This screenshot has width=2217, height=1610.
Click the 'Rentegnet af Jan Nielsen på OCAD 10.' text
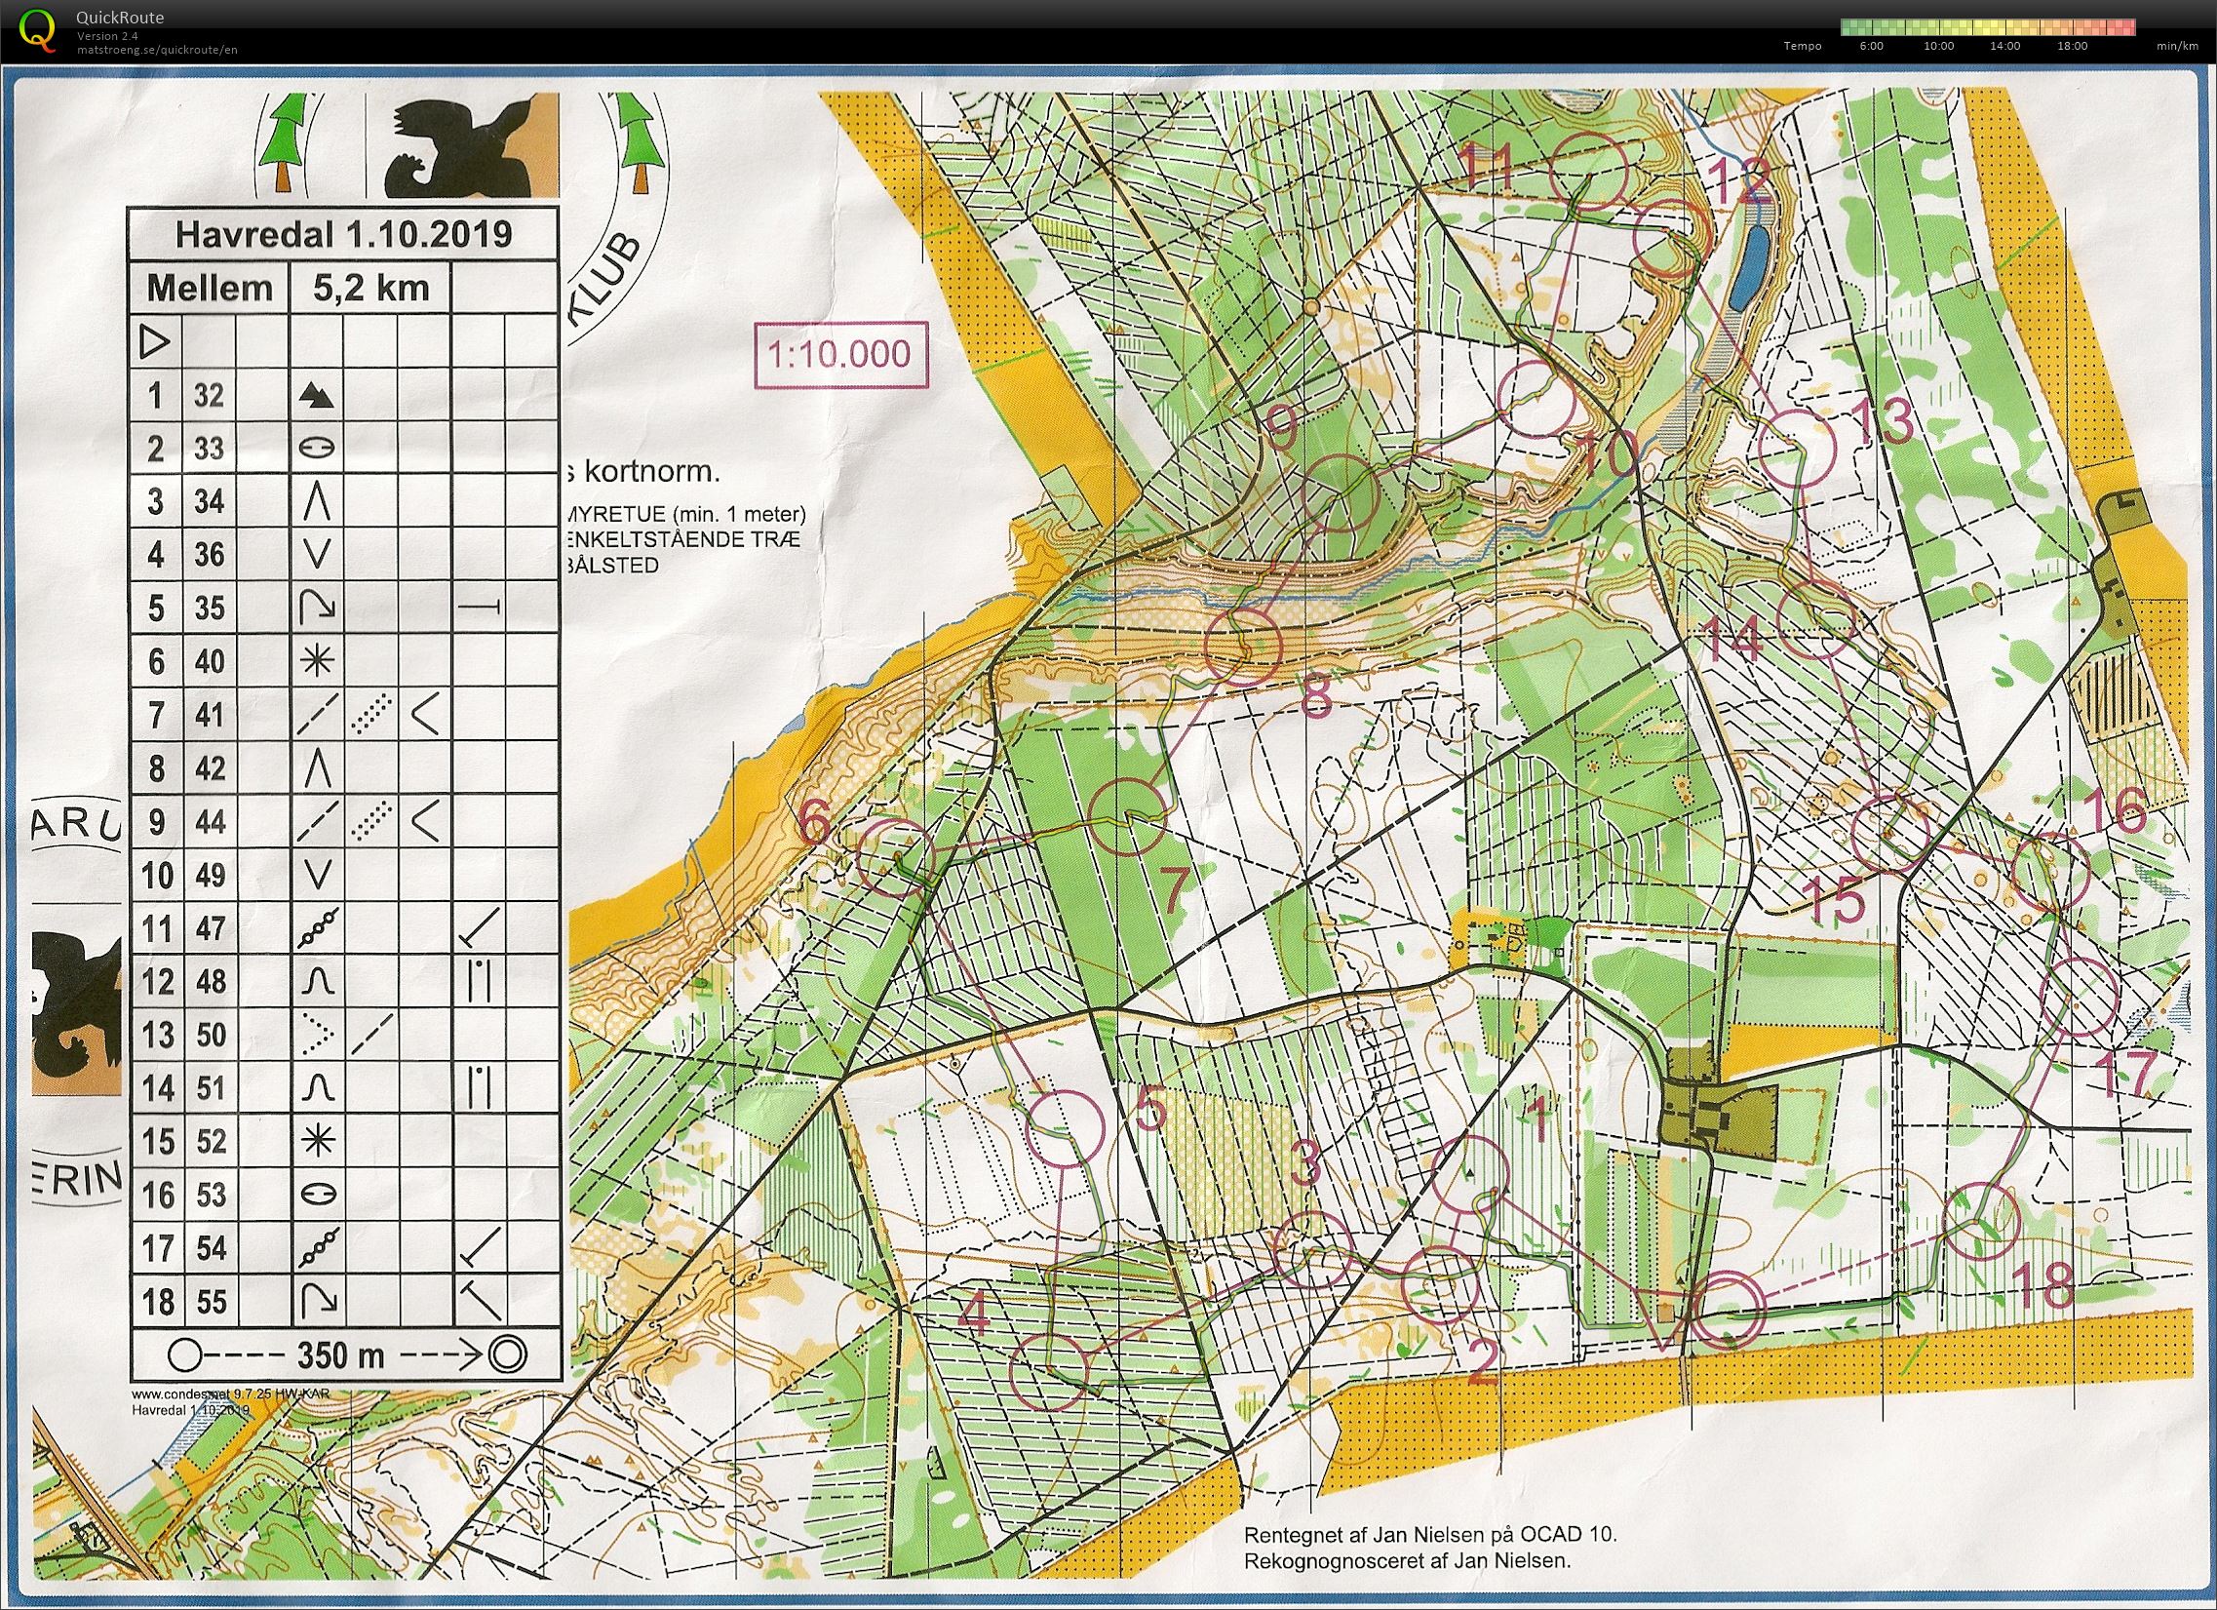point(1431,1534)
